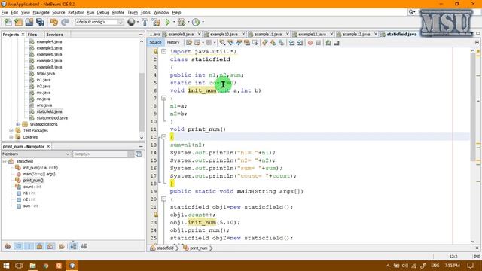
Task: Collapse the code fold at line 20
Action: click(x=164, y=199)
